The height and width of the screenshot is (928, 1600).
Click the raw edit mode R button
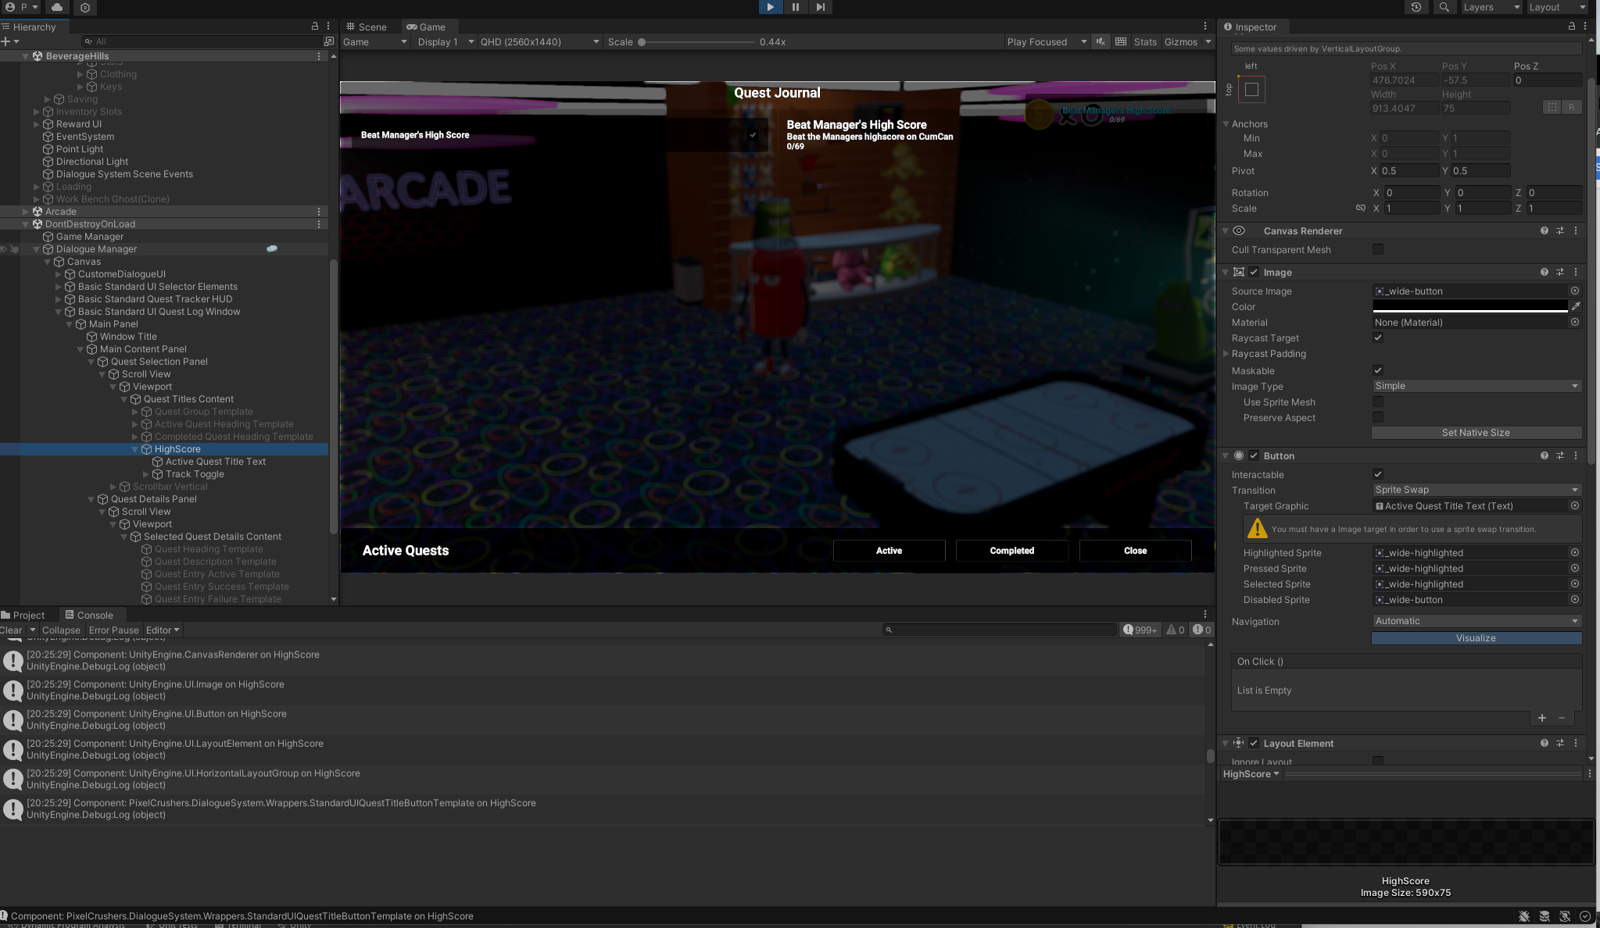click(1572, 108)
